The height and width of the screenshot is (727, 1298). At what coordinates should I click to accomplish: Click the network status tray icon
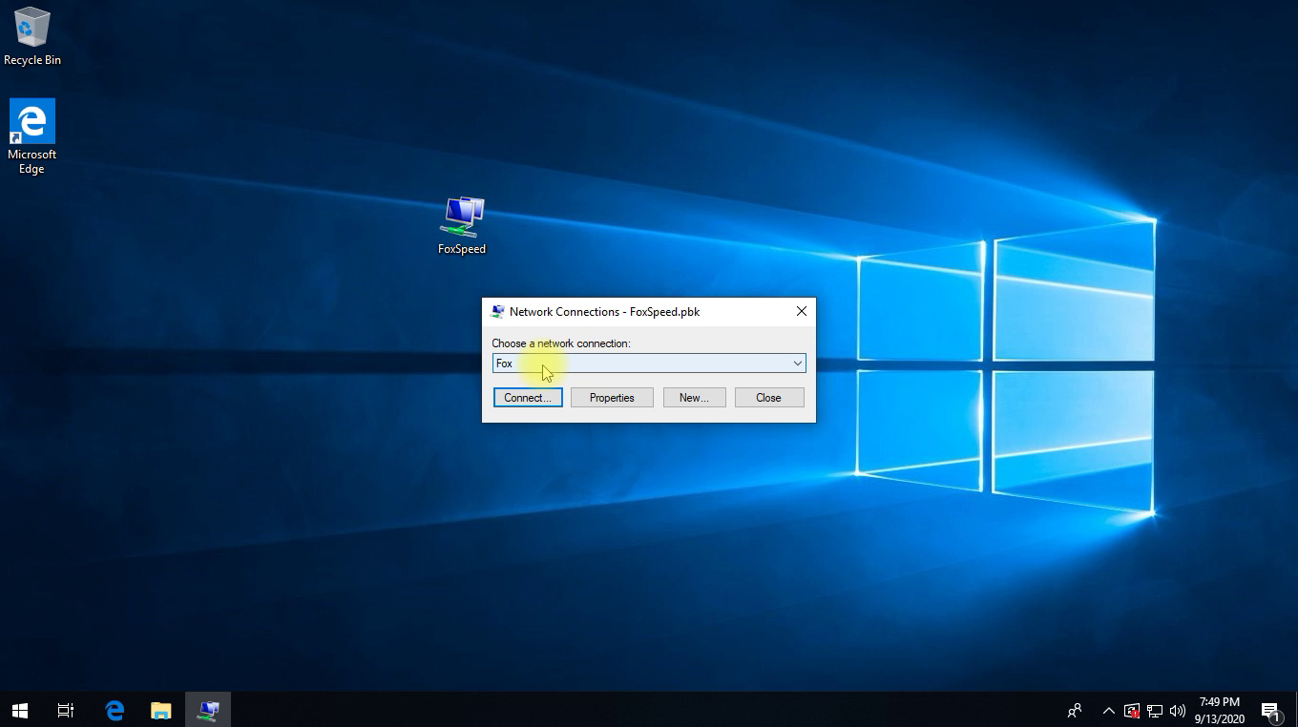[1155, 711]
